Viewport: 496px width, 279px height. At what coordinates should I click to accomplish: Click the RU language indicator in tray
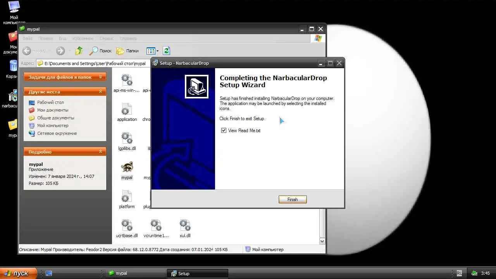tap(459, 273)
